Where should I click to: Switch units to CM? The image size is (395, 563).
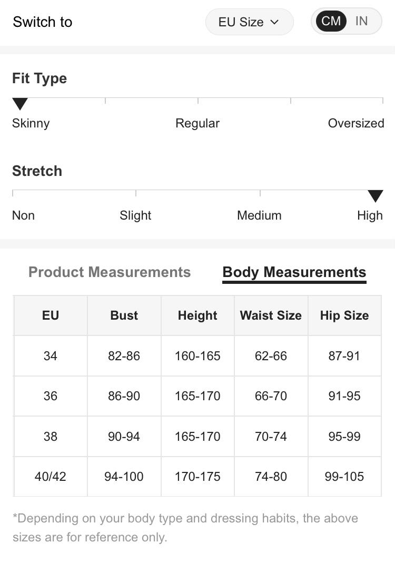(331, 21)
